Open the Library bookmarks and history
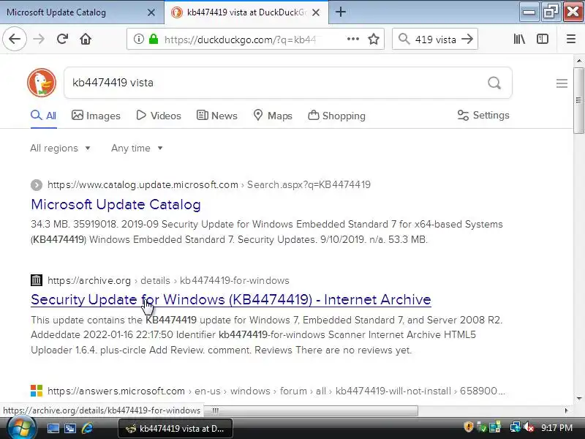The image size is (585, 439). [x=519, y=39]
